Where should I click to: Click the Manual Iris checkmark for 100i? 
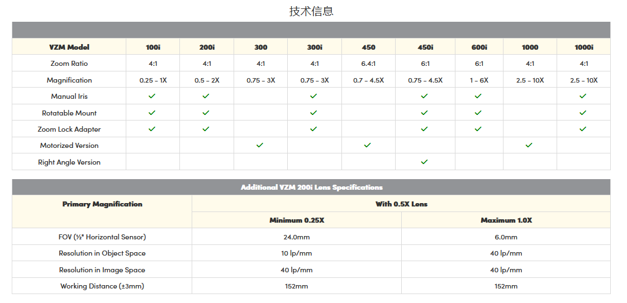(x=152, y=96)
